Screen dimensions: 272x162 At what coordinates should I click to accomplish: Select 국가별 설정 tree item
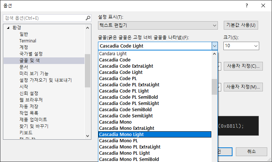point(31,54)
